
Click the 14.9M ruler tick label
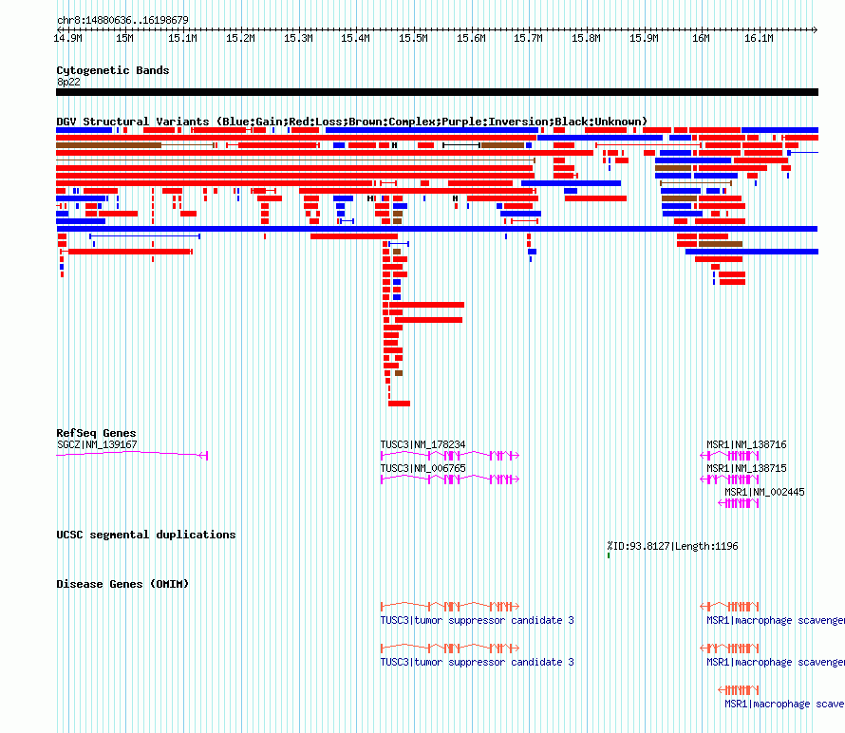(68, 38)
